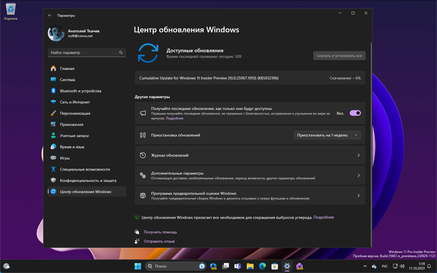Click the taskbar Поиск search box

coord(176,266)
